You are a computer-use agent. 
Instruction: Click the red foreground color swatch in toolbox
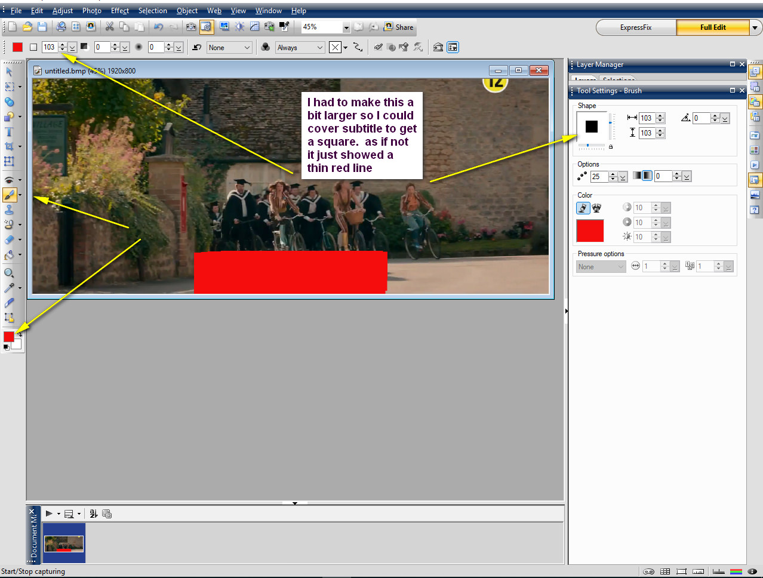click(9, 337)
